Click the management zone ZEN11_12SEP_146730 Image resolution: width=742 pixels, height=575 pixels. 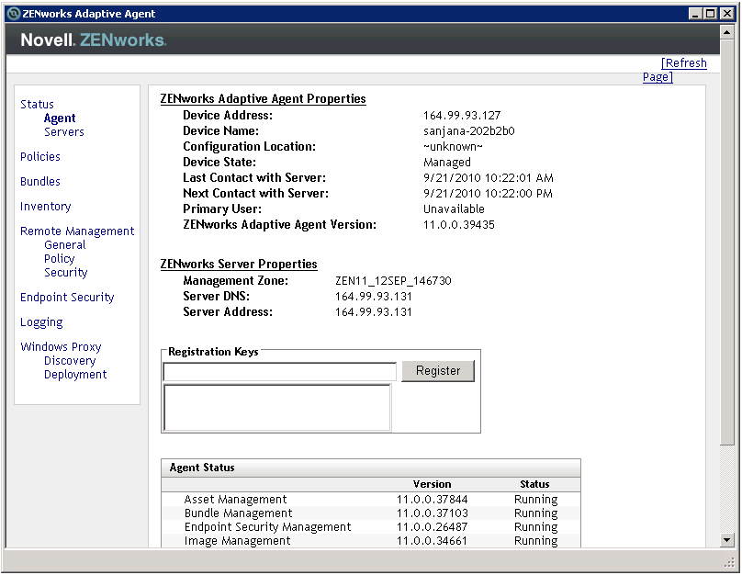pyautogui.click(x=393, y=281)
